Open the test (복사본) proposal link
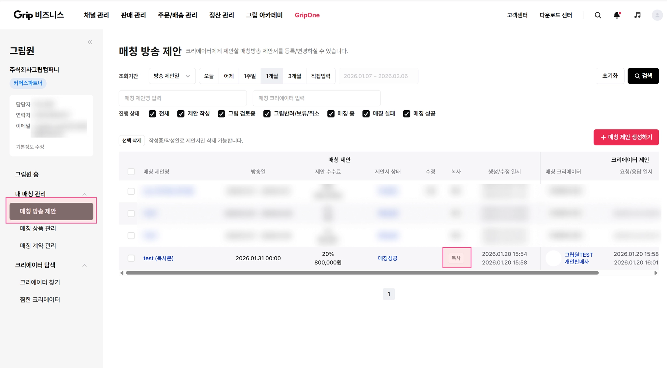Image resolution: width=667 pixels, height=368 pixels. pos(158,258)
